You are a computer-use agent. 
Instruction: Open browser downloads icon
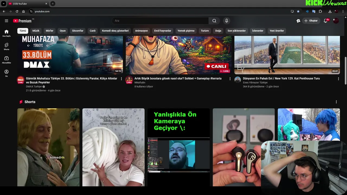(x=330, y=11)
